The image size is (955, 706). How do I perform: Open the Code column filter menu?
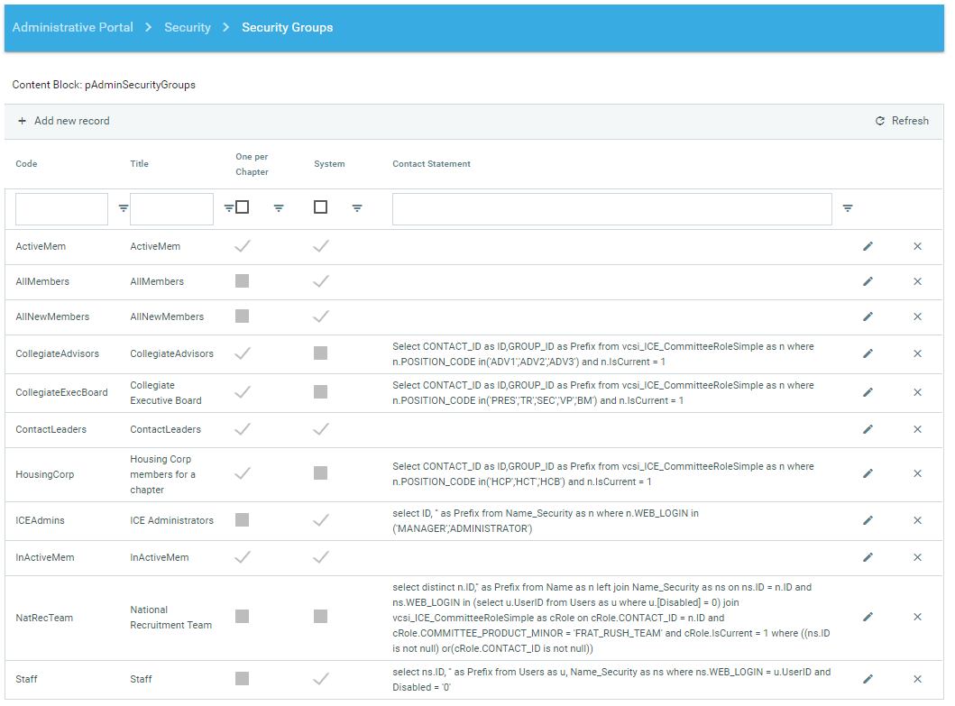(x=124, y=208)
